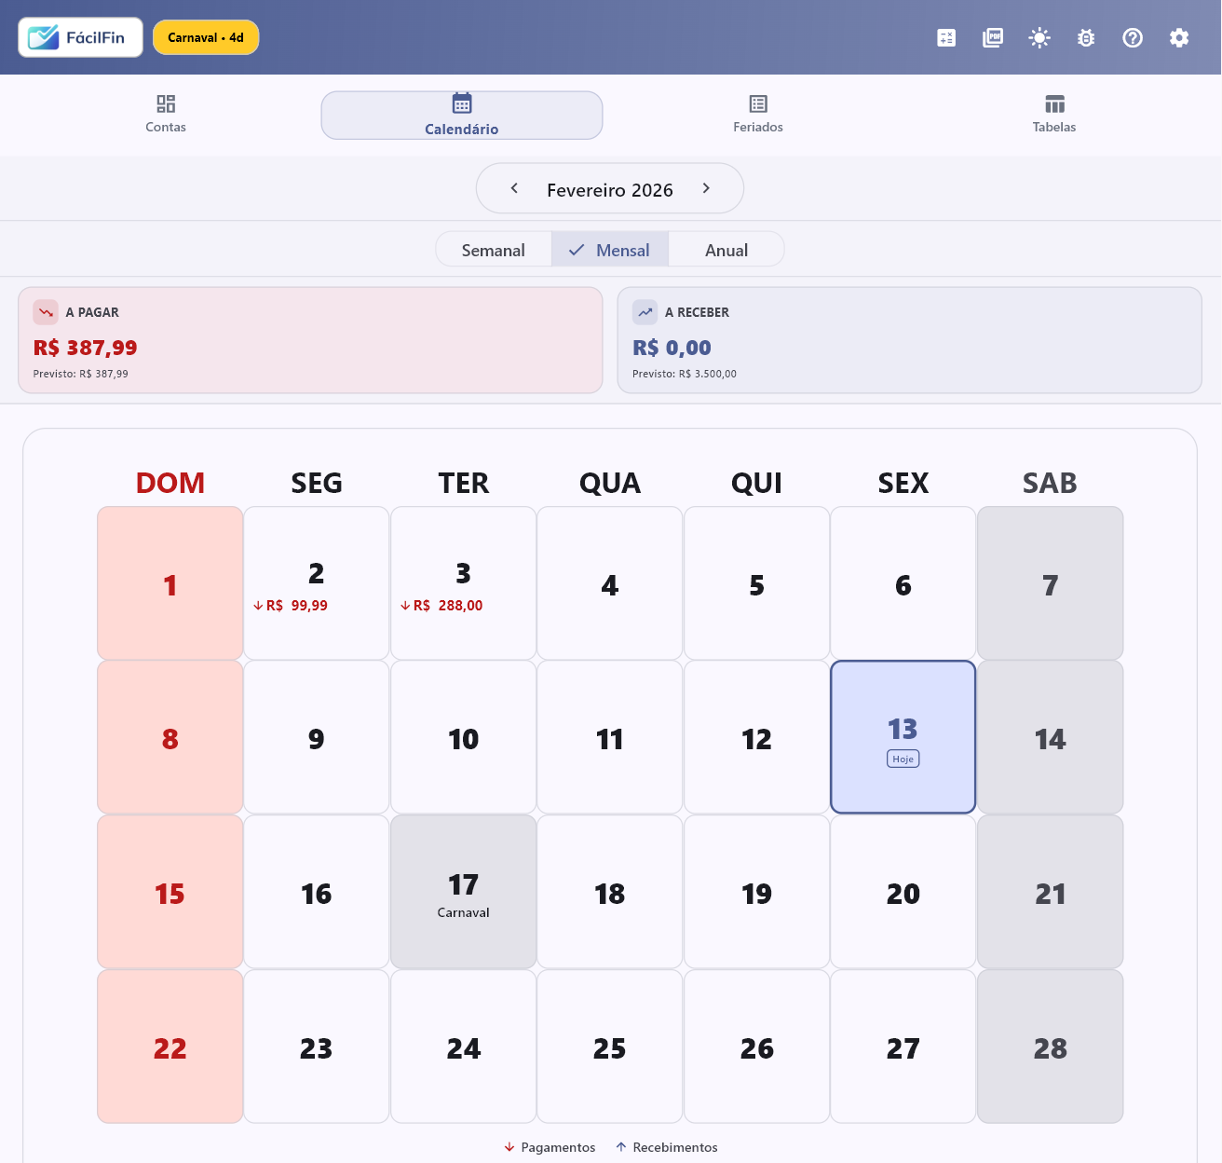1222x1163 pixels.
Task: Switch to the Calendário tab
Action: 461,115
